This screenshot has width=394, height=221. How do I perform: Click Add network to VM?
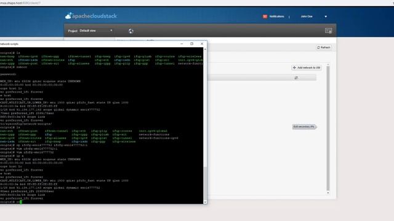click(x=307, y=68)
